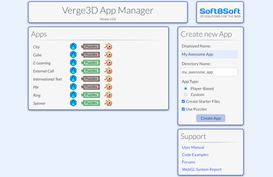
Task: Click the Puzzles button in Pbr row
Action: click(91, 87)
